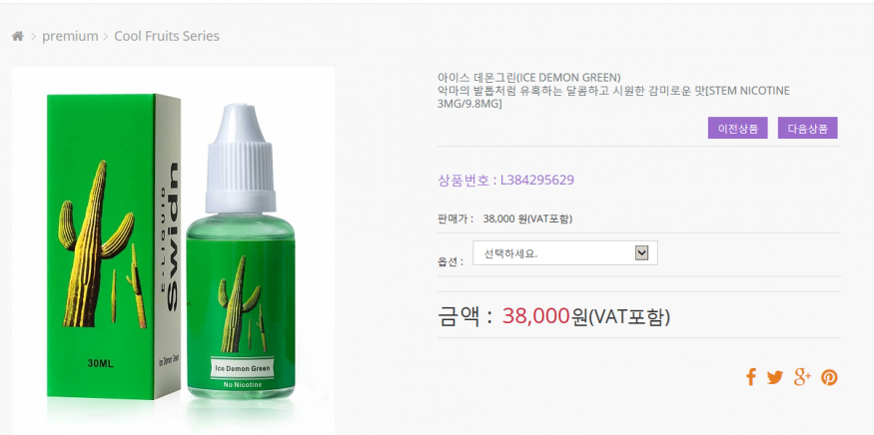The image size is (874, 435).
Task: Open the 선택하세요 option dropdown
Action: tap(565, 252)
